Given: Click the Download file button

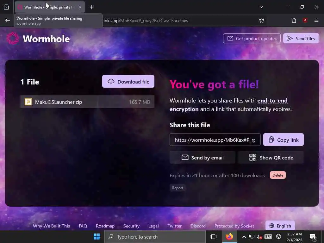Looking at the screenshot, I should 128,81.
